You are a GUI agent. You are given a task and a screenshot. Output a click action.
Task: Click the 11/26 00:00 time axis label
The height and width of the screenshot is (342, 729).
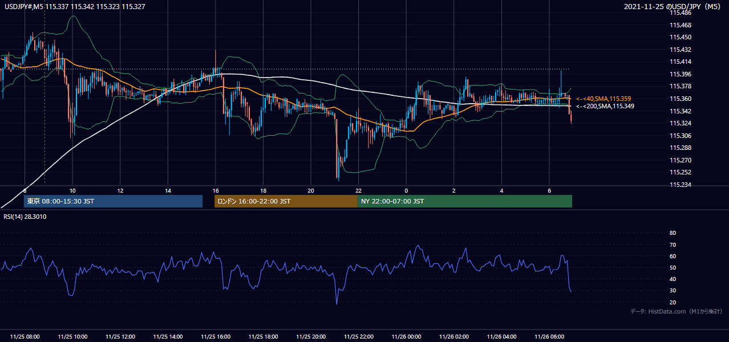(x=406, y=337)
